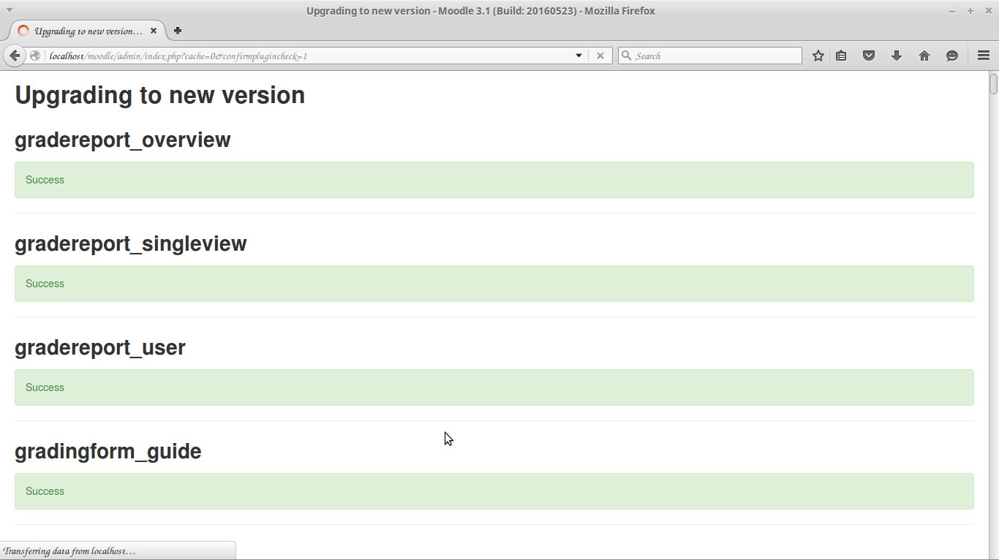Show bookmarks list icon
This screenshot has height=560, width=999.
(842, 56)
